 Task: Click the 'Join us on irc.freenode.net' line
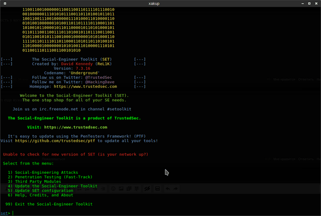[x=72, y=109]
